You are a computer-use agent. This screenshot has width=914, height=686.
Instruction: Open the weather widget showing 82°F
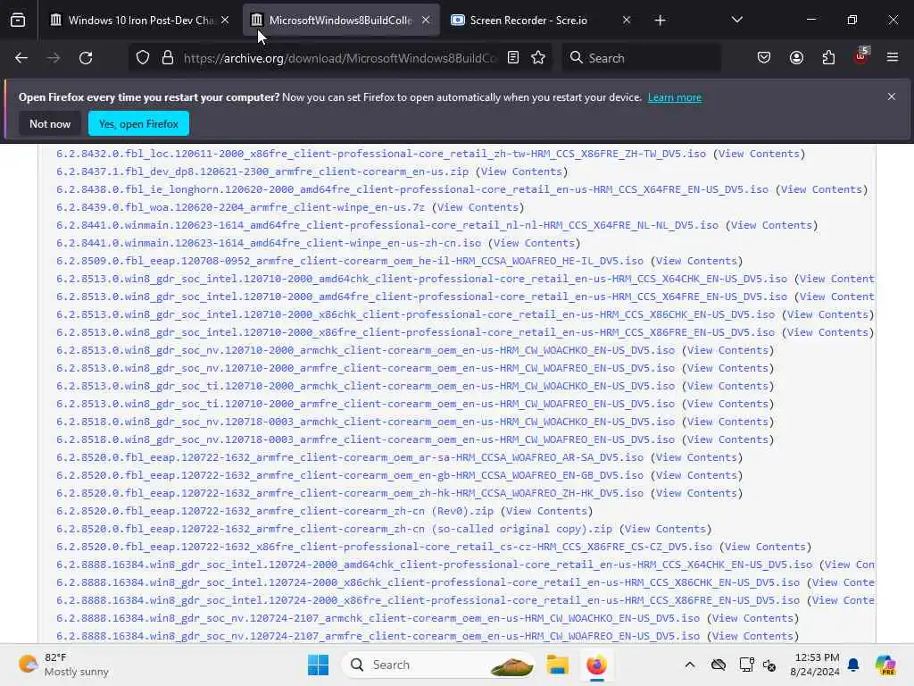tap(63, 665)
